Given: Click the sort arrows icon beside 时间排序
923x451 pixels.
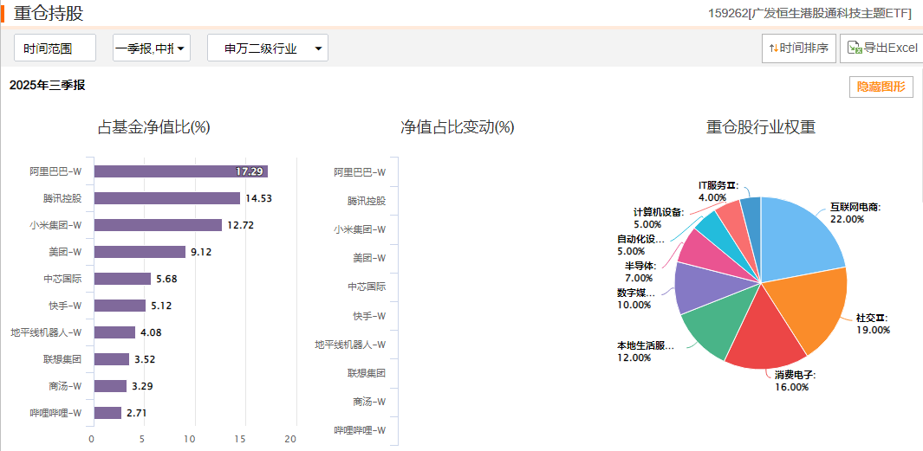Looking at the screenshot, I should (773, 48).
